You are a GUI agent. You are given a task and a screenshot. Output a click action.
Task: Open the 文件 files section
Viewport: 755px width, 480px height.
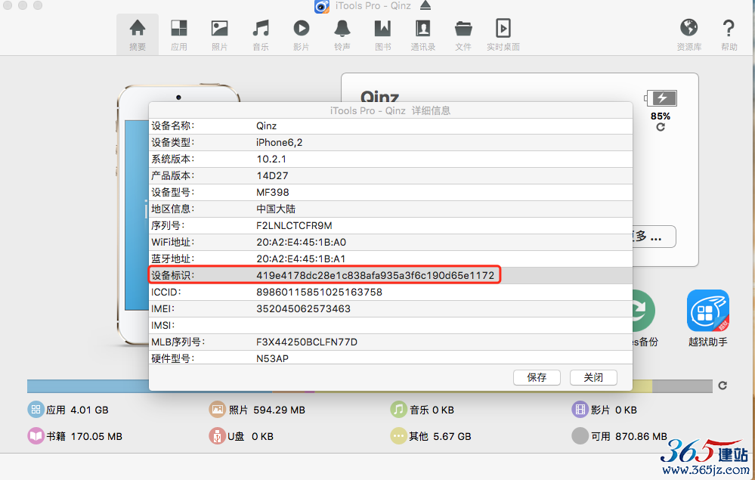463,35
